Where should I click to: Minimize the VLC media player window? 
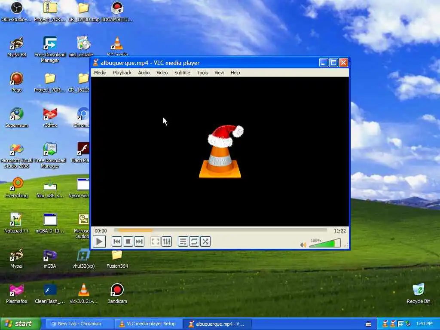[323, 63]
